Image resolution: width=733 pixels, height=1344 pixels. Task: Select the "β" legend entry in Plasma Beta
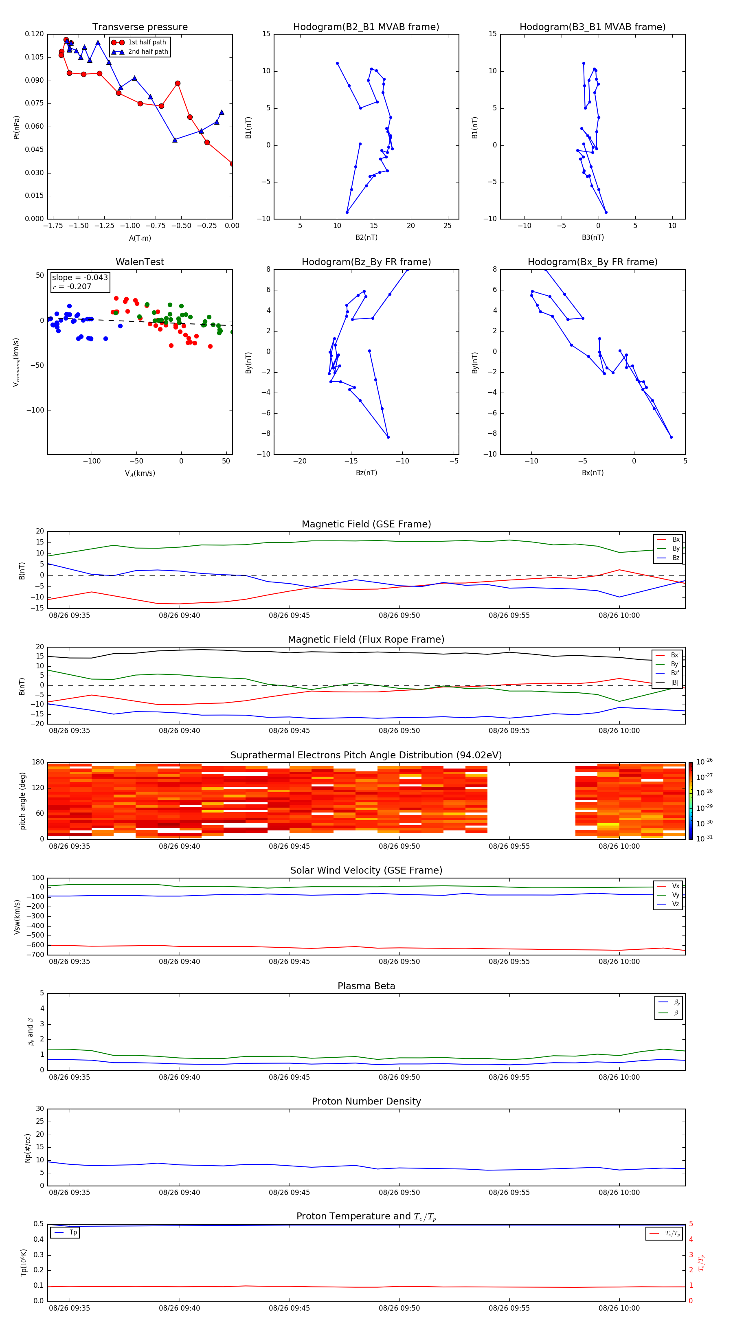click(669, 1013)
